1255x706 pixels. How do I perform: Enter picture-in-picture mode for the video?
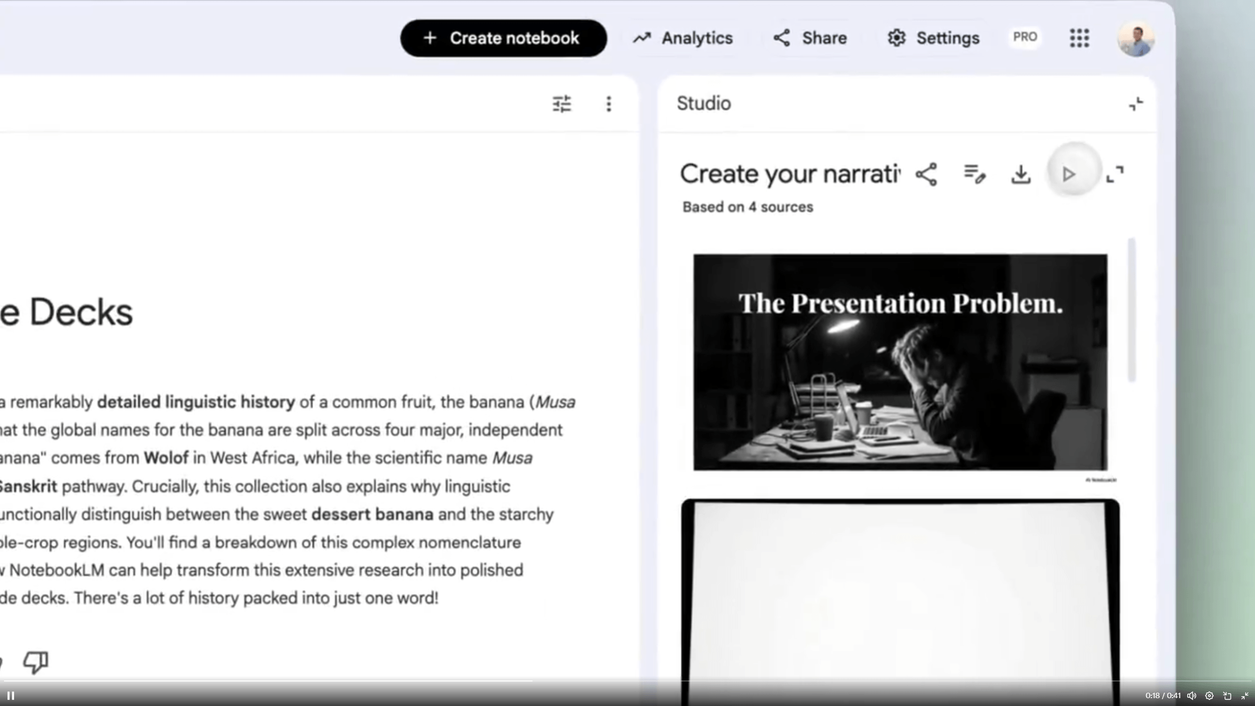1227,695
